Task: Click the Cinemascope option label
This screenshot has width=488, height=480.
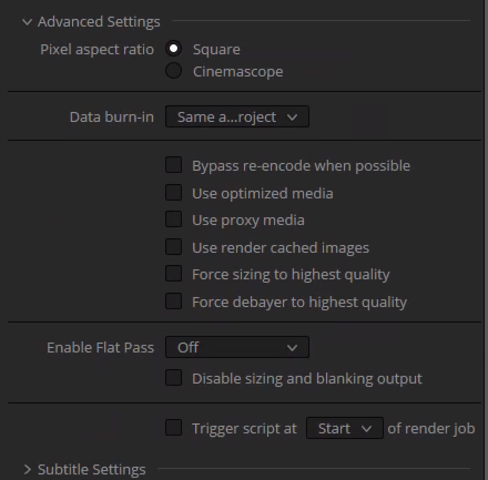Action: 238,72
